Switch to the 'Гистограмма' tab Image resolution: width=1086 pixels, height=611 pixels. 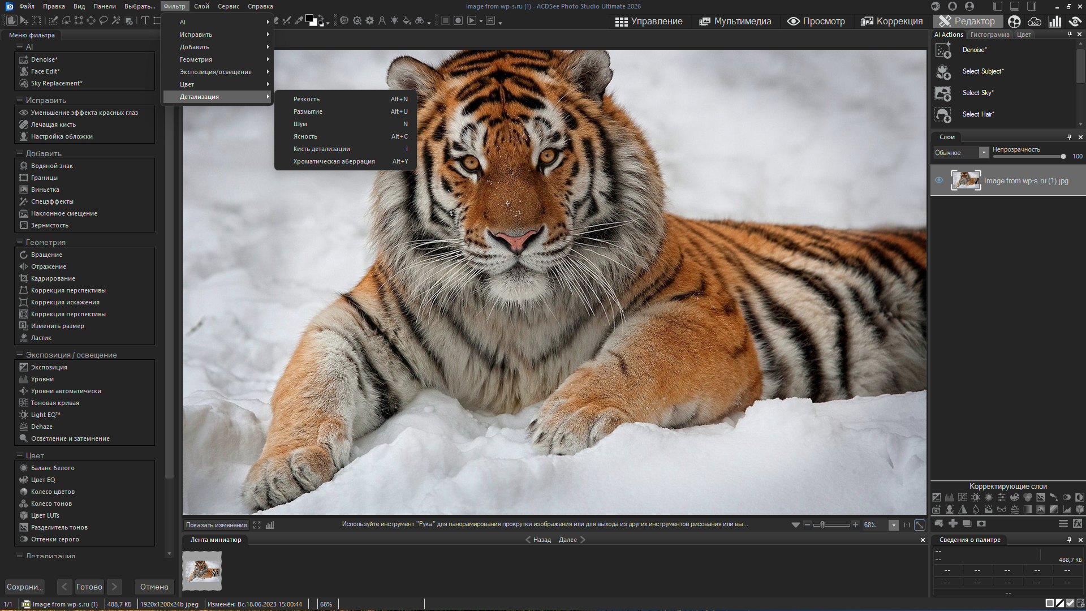[x=989, y=35]
